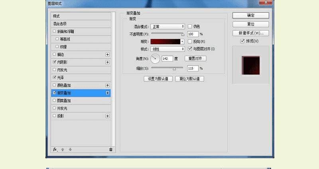
Task: Add another 内阴影 effect with plus icon
Action: (108, 62)
